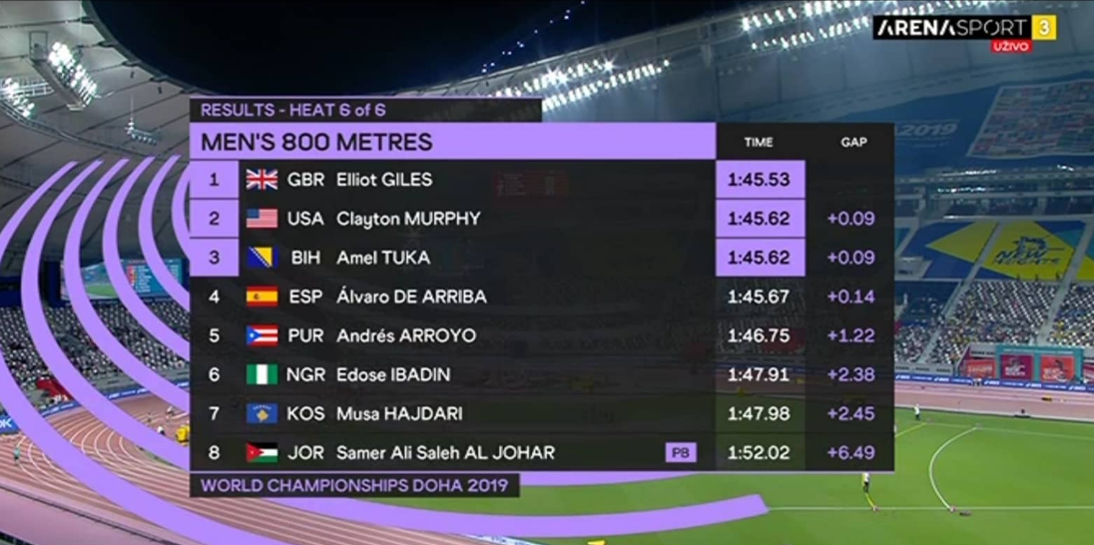Click the Great Britain flag icon
The width and height of the screenshot is (1094, 545).
tap(262, 180)
